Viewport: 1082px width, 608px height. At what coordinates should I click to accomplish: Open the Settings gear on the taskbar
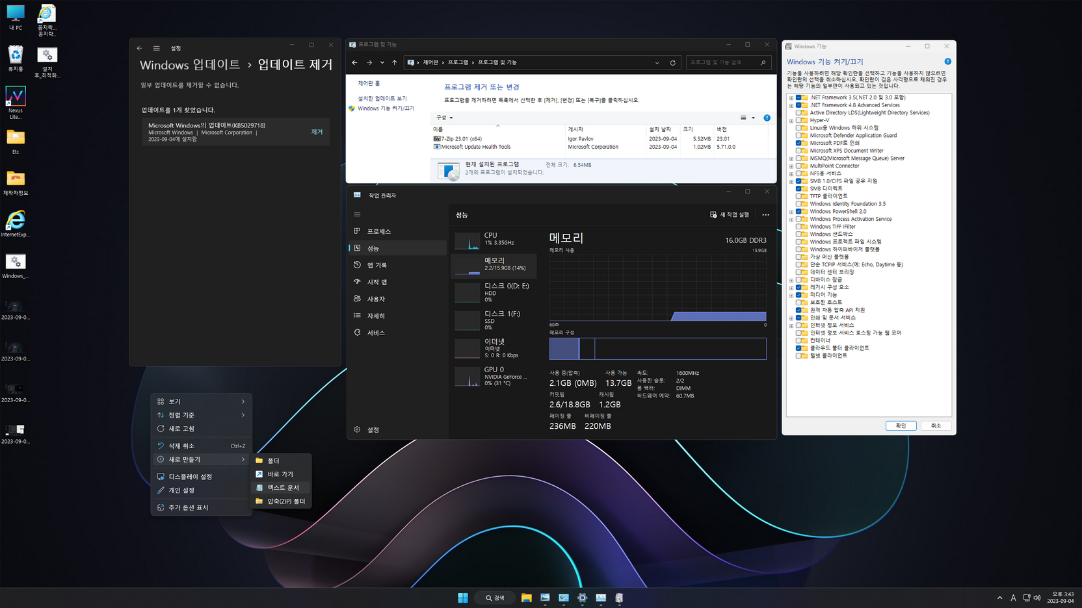[582, 598]
